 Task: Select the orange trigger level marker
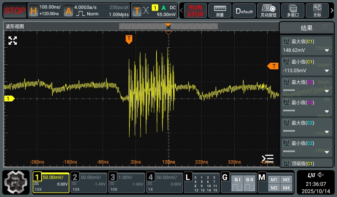pos(273,66)
